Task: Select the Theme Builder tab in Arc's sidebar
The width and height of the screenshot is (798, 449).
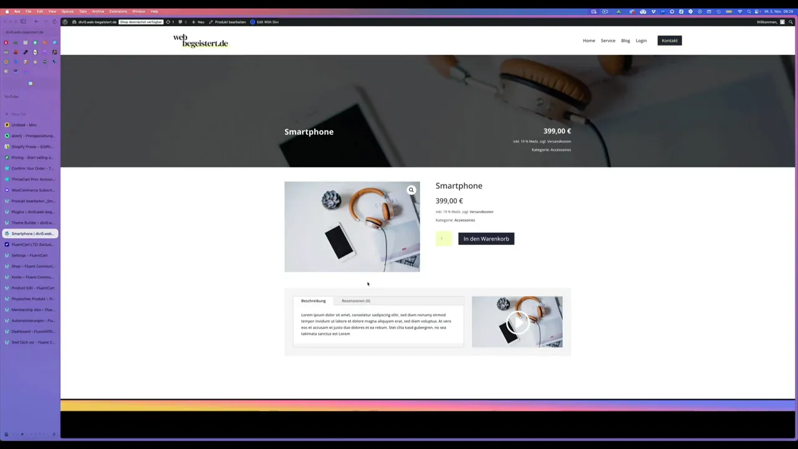Action: pyautogui.click(x=30, y=223)
